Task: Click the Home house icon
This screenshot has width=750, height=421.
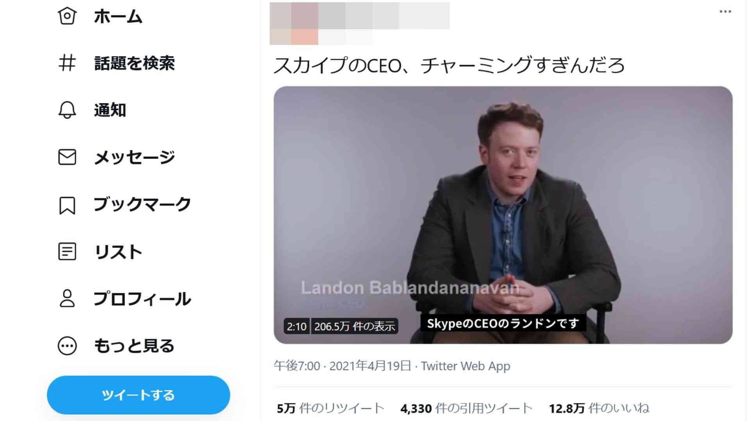Action: coord(67,16)
